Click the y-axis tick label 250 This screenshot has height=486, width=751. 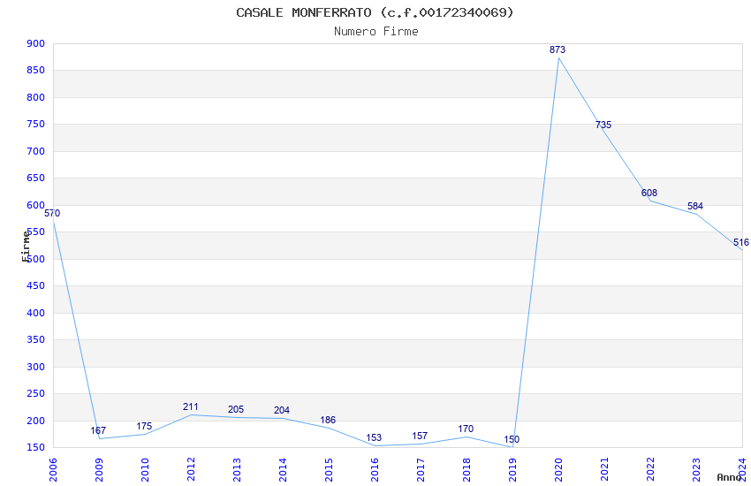click(36, 393)
